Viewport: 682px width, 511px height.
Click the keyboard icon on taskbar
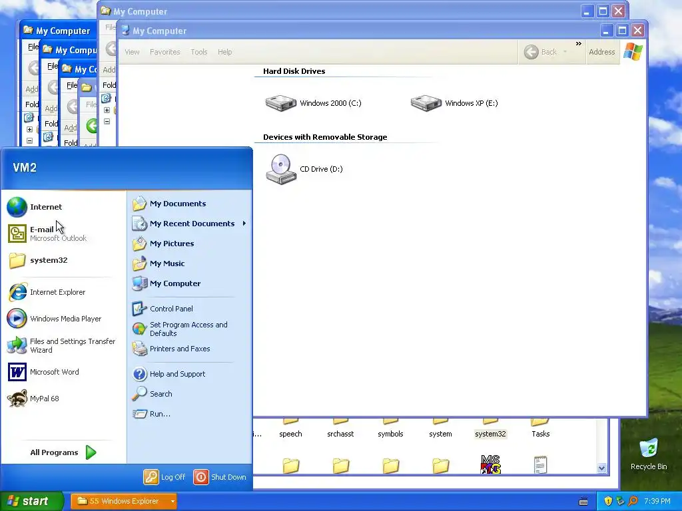583,502
